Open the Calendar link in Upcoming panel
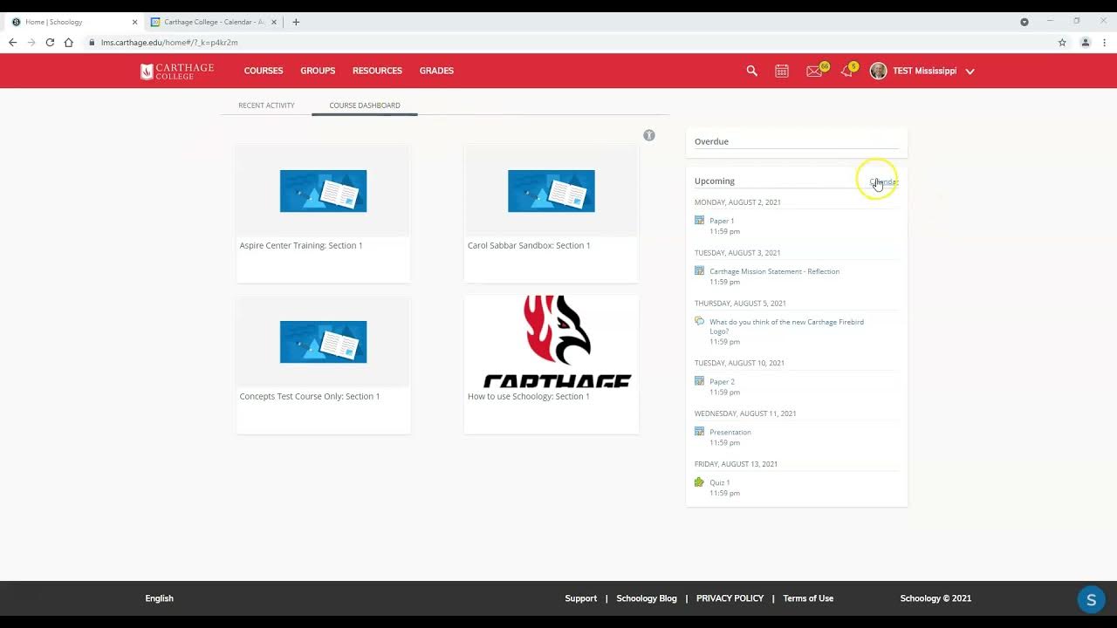The image size is (1117, 628). pyautogui.click(x=884, y=181)
